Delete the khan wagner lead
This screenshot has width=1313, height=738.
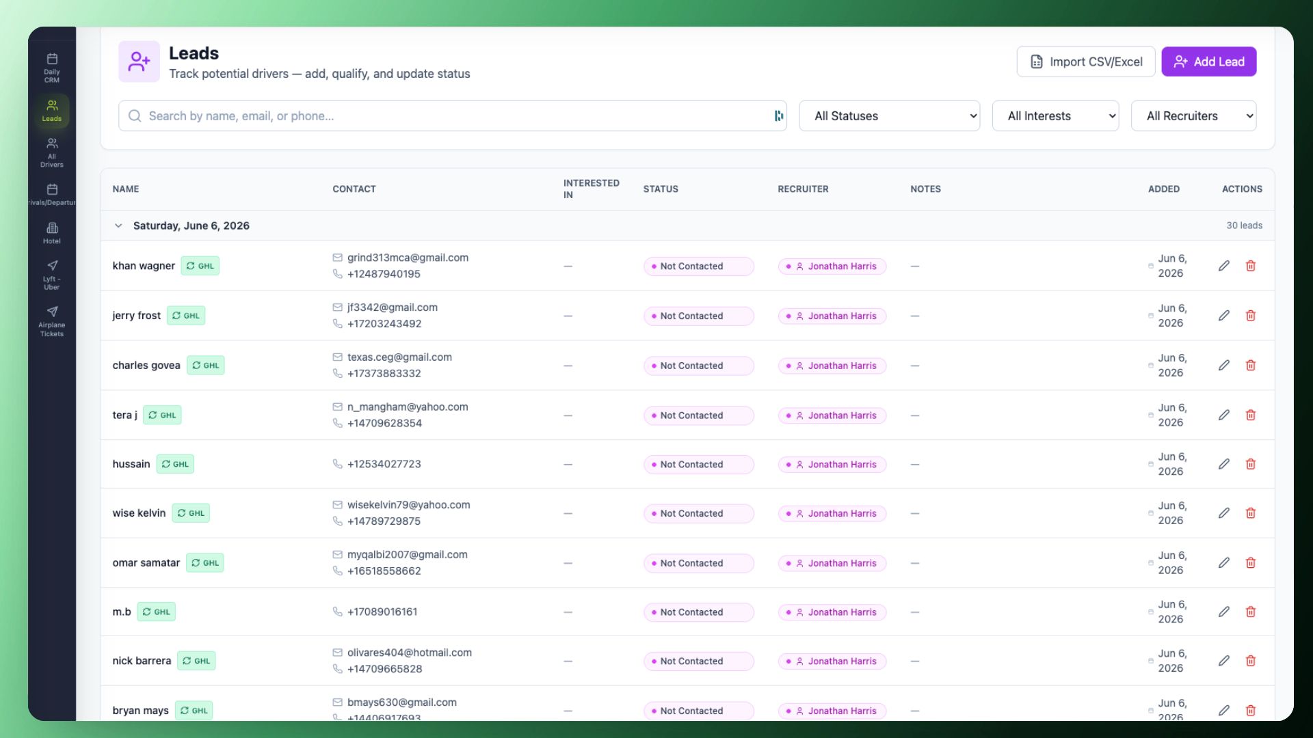(1251, 266)
